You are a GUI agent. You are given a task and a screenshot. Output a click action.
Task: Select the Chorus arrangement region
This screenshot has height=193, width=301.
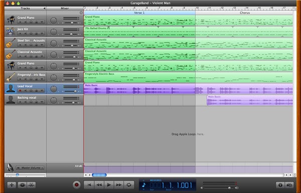tap(244, 13)
